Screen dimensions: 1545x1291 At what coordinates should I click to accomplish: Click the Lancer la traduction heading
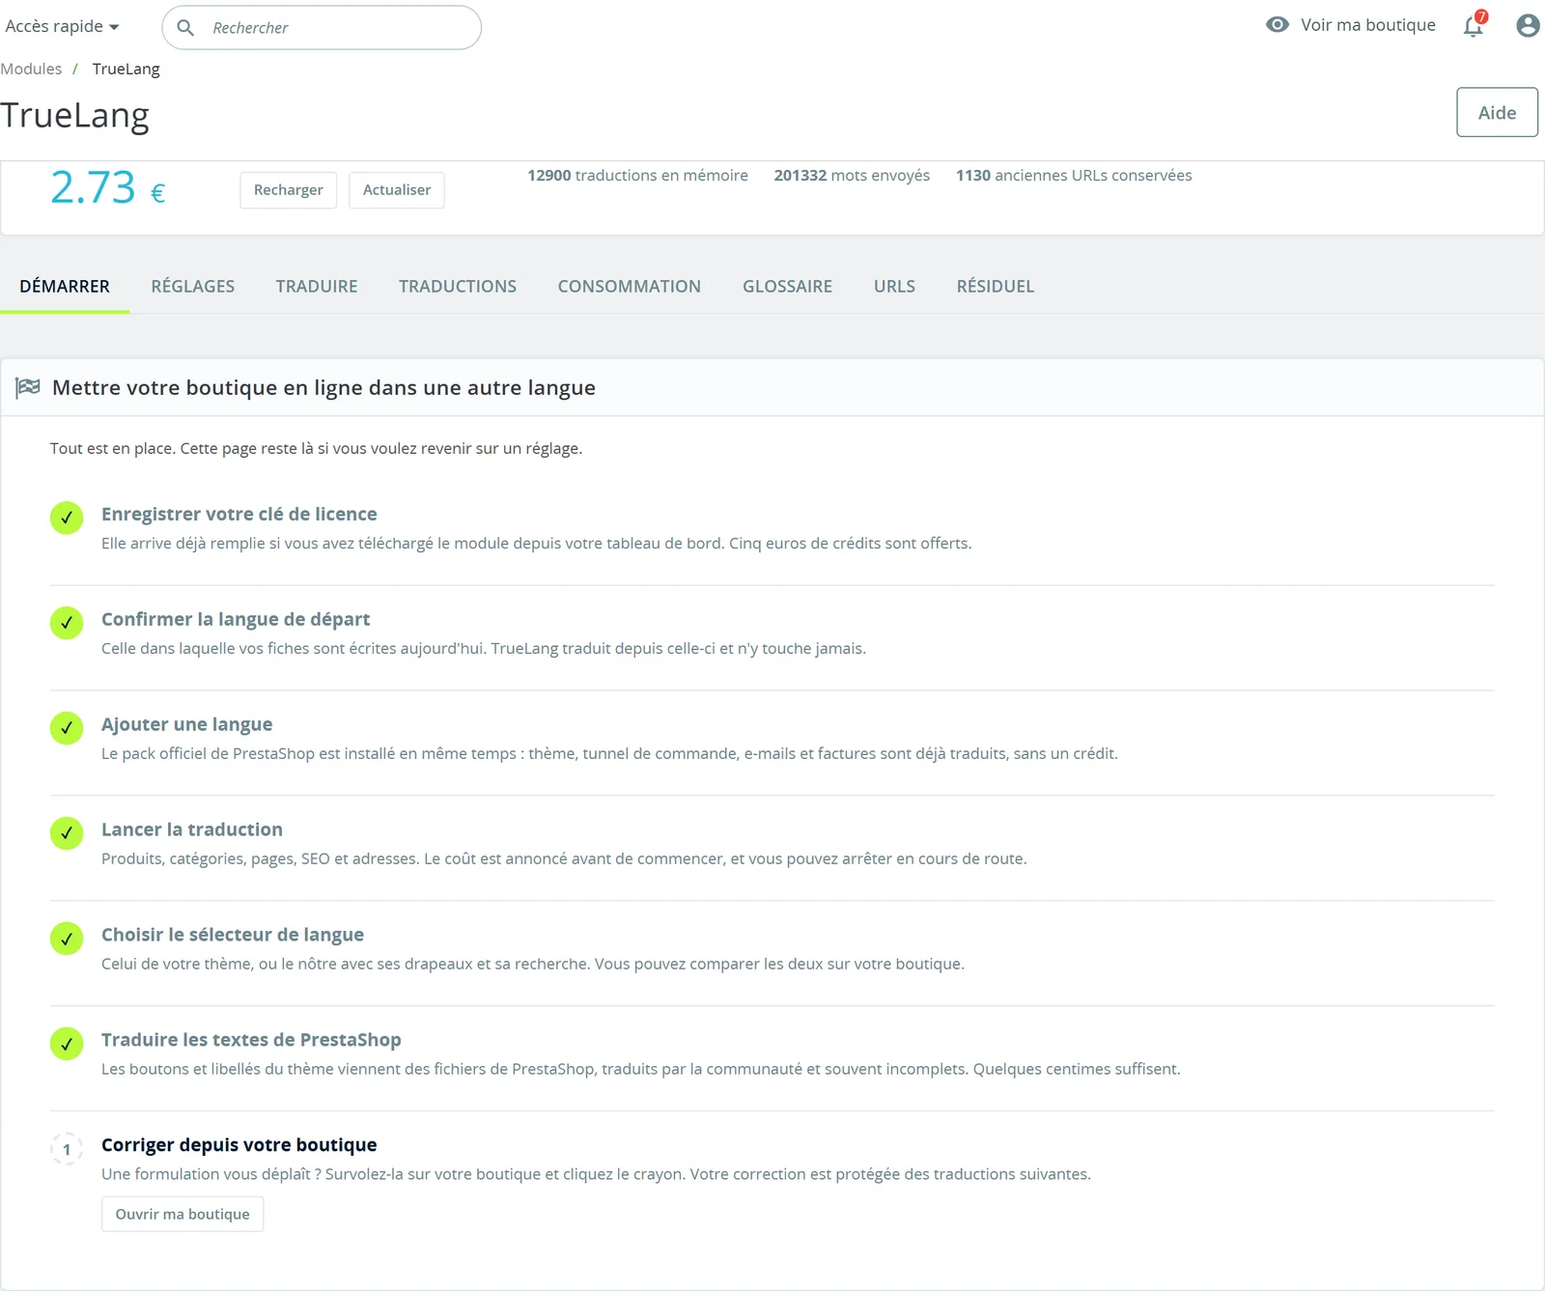point(192,829)
